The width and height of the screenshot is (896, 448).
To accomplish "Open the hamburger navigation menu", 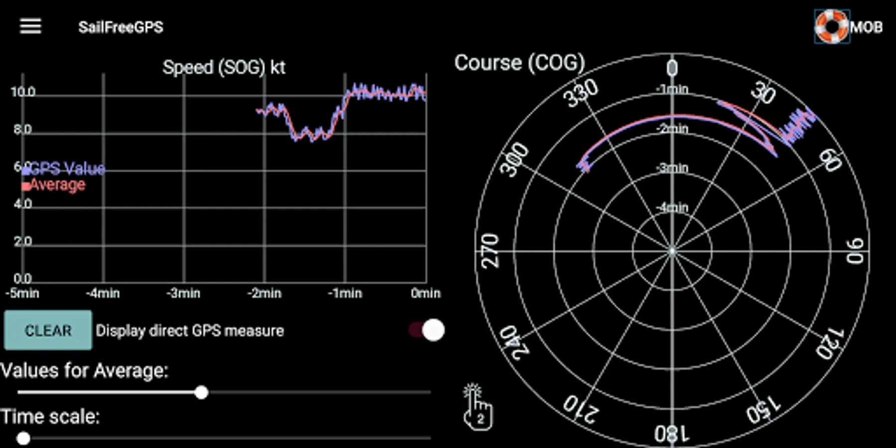I will click(30, 26).
